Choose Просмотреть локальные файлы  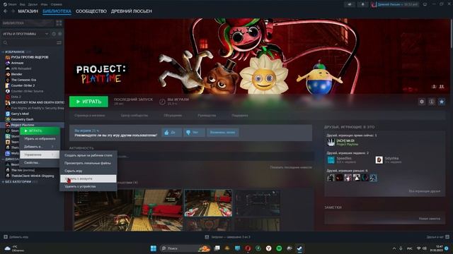coord(88,163)
